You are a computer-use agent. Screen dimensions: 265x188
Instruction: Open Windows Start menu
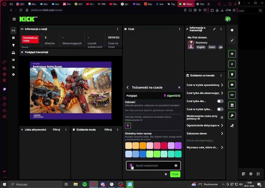4,184
